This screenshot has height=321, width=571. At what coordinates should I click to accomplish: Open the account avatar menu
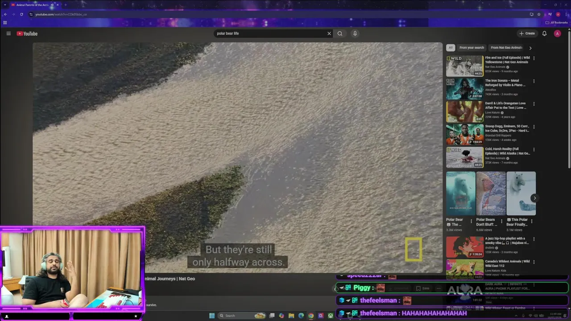(557, 33)
